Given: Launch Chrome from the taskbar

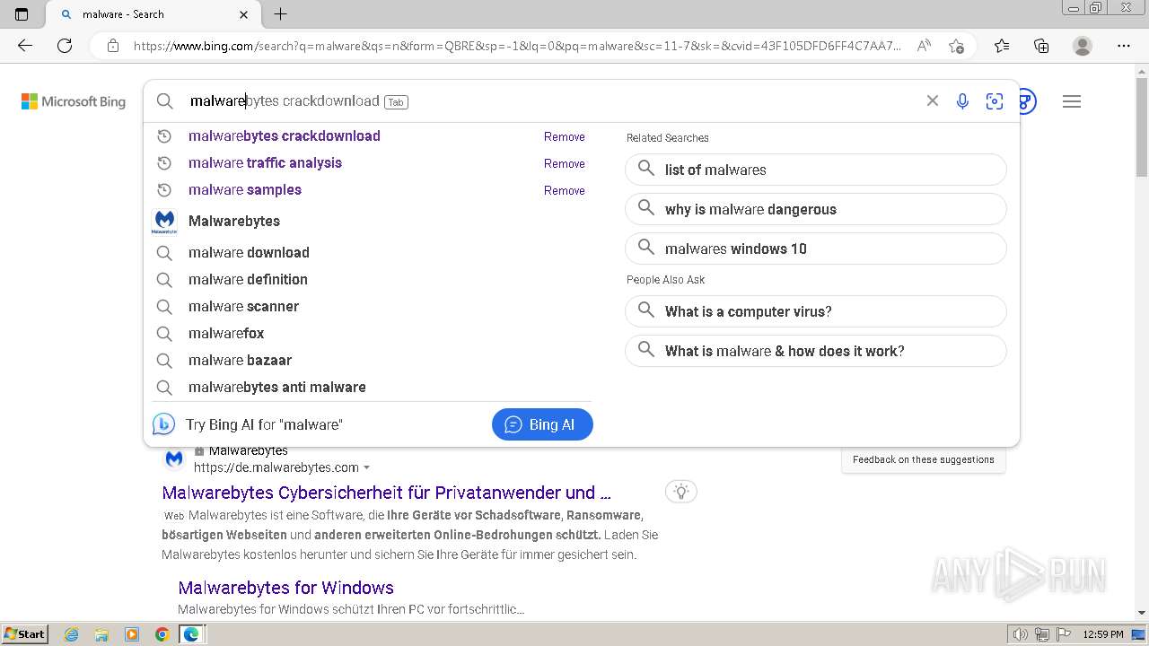Looking at the screenshot, I should (x=162, y=634).
